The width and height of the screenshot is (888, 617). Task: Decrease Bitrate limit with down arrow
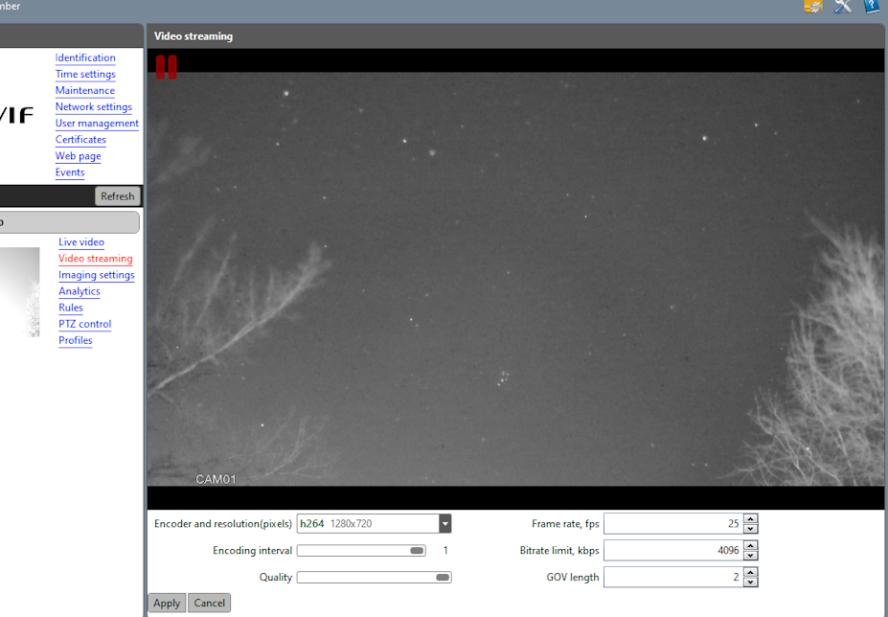pos(750,556)
